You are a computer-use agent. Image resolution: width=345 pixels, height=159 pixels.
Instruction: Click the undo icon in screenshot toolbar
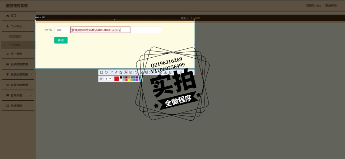(136, 72)
